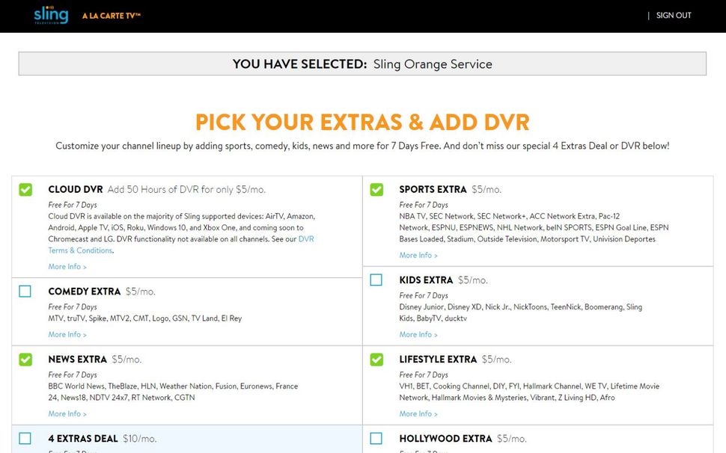Uncheck the Lifestyle Extra checkbox
Screen dimensions: 726x453
tap(376, 359)
